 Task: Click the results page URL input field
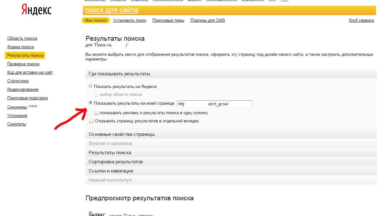pos(215,104)
